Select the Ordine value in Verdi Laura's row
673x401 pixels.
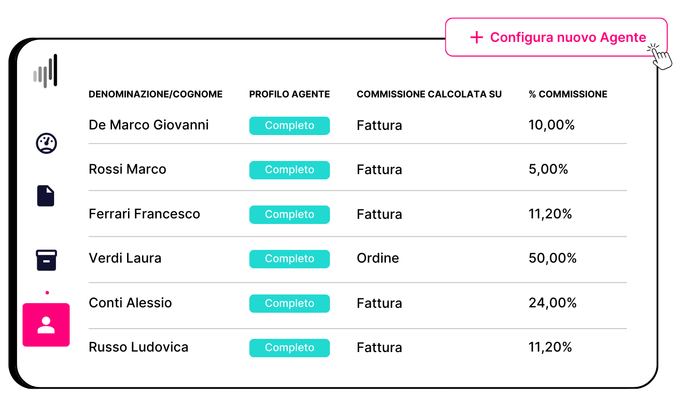tap(378, 258)
